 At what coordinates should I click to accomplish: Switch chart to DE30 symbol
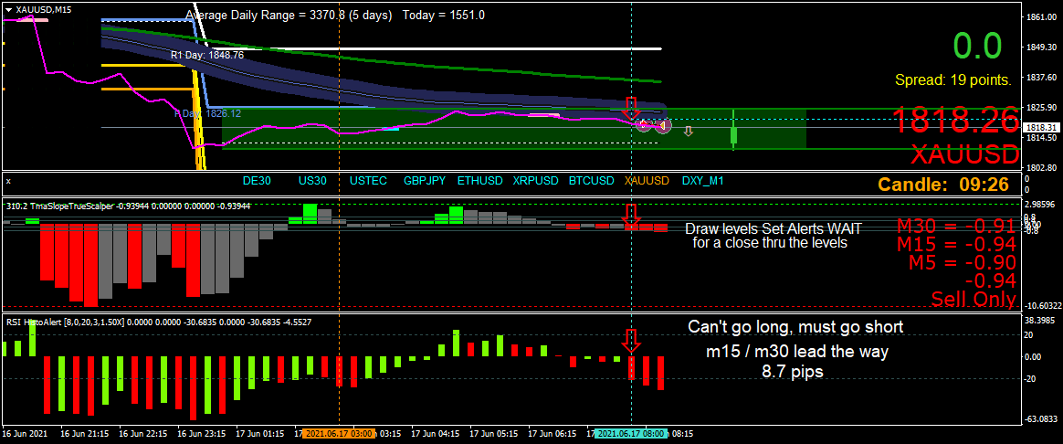tap(257, 181)
